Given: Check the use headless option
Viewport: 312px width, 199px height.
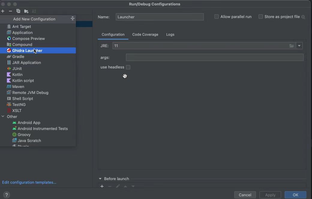Looking at the screenshot, I should tap(128, 67).
